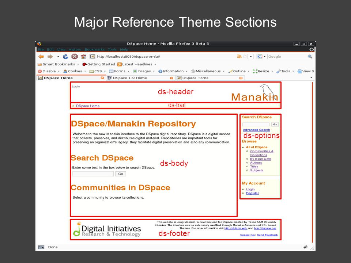Image resolution: width=351 pixels, height=263 pixels.
Task: Click the Register link under My Account
Action: tap(252, 193)
